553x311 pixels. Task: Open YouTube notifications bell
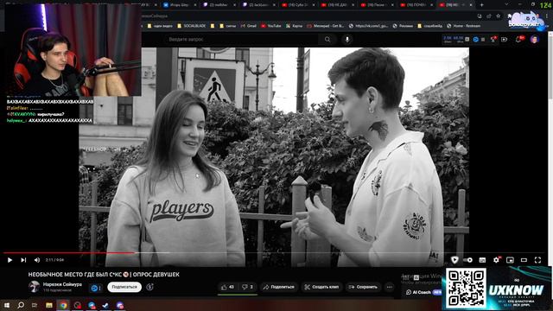coord(518,40)
